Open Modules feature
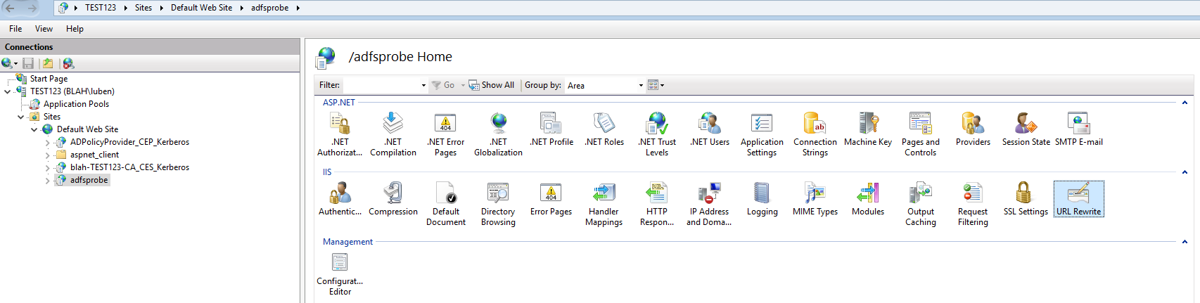 (868, 199)
